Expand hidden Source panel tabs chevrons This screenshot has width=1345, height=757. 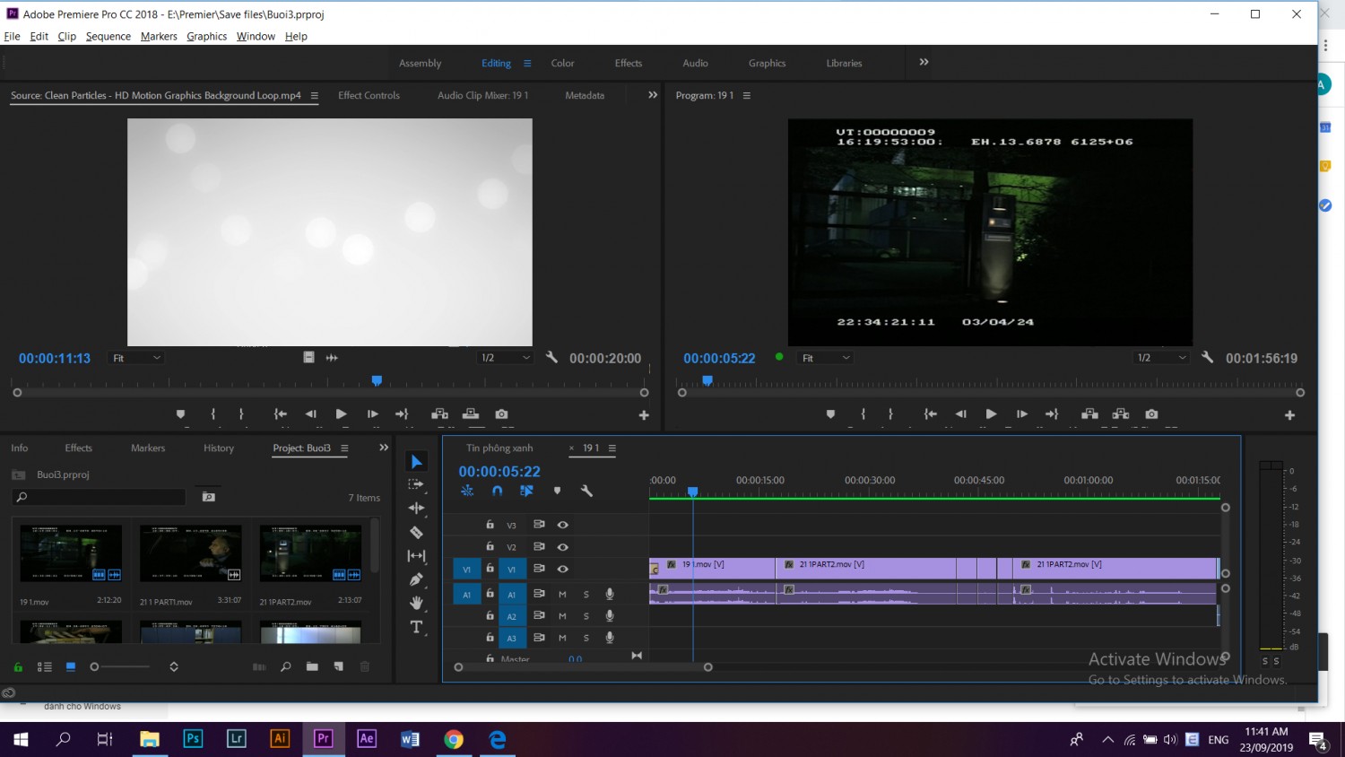653,95
